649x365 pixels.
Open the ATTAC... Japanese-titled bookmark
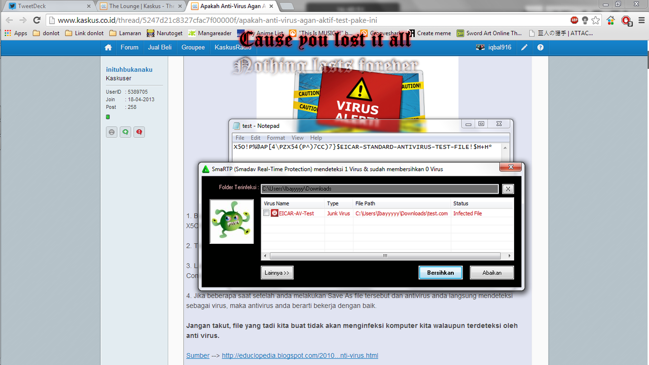pyautogui.click(x=560, y=33)
